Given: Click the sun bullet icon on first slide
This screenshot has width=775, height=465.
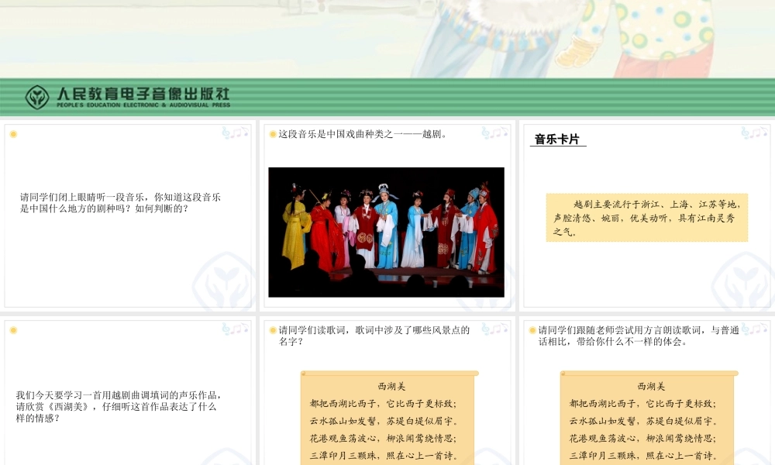Looking at the screenshot, I should point(12,133).
